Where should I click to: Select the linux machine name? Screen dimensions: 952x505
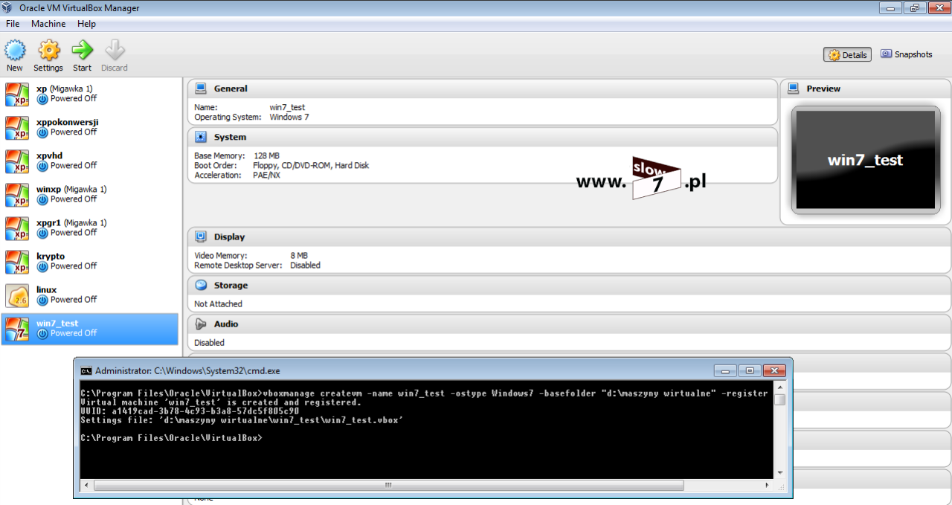(x=47, y=289)
